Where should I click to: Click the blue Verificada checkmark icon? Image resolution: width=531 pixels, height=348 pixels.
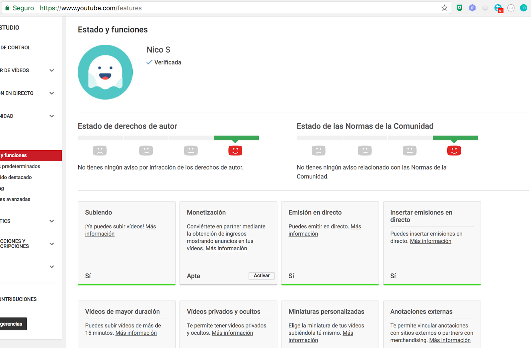150,62
